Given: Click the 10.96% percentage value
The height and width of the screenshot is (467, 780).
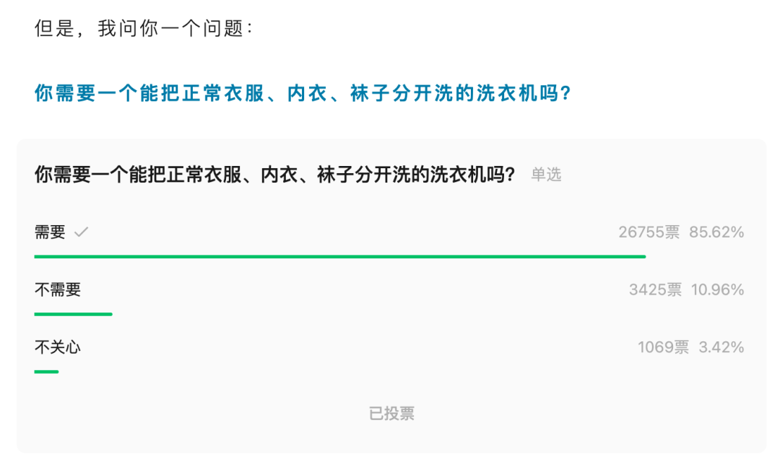Looking at the screenshot, I should tap(718, 290).
